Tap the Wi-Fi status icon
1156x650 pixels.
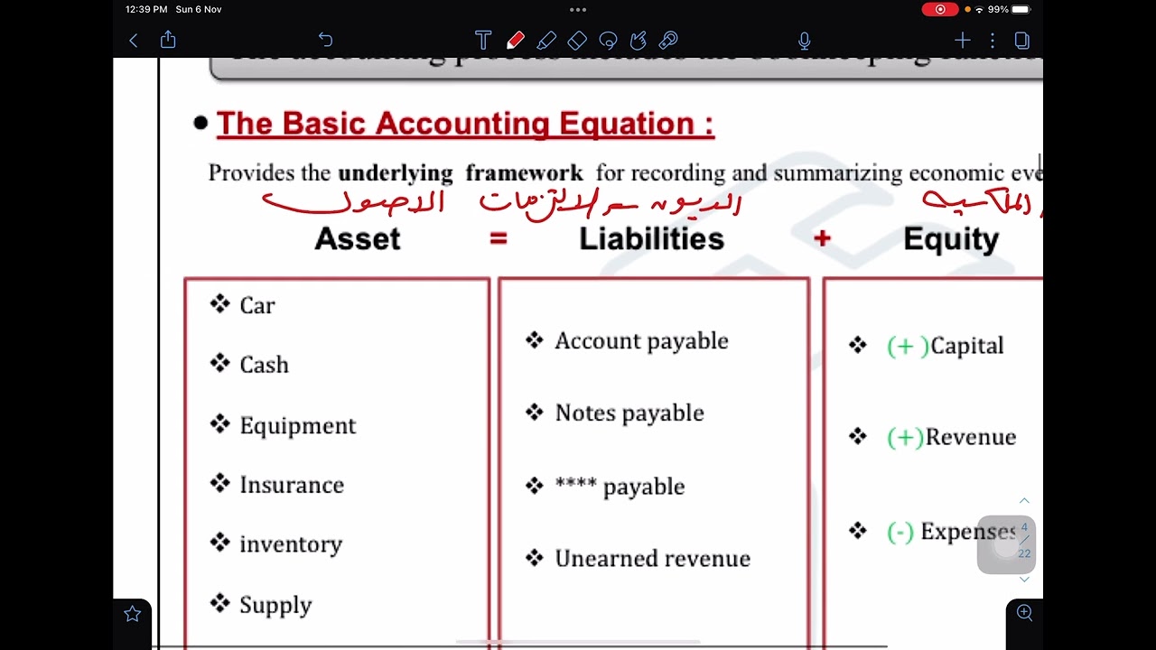(979, 9)
